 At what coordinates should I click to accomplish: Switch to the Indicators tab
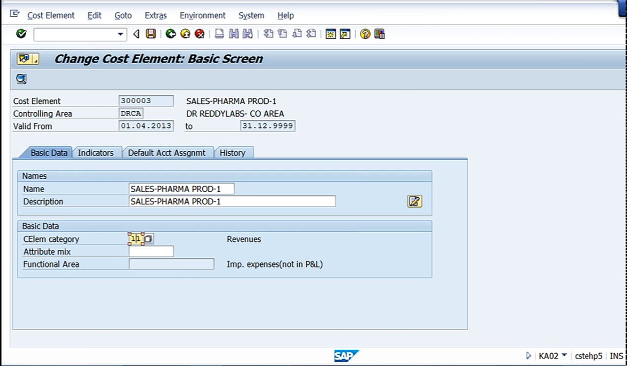[x=95, y=153]
